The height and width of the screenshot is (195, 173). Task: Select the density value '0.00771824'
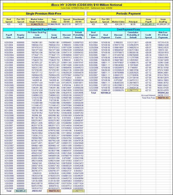click(x=78, y=183)
